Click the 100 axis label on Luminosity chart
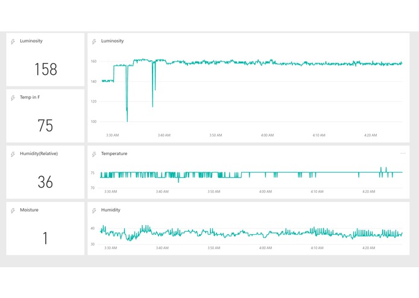This screenshot has width=419, height=298. (x=93, y=122)
